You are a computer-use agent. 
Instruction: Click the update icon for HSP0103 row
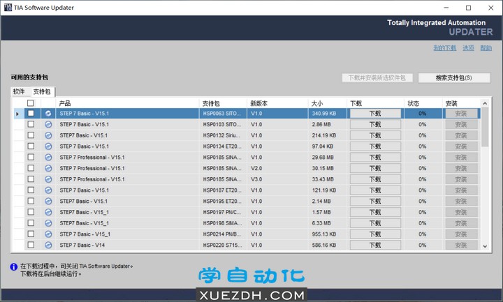(48, 124)
